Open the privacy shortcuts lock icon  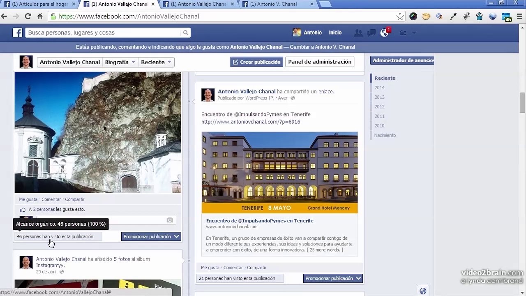(403, 33)
